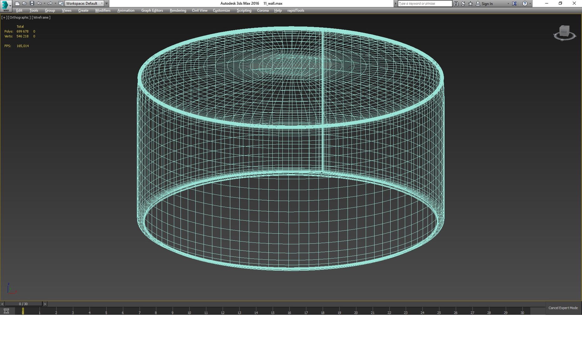
Task: Open the Graph Editors menu
Action: tap(152, 10)
